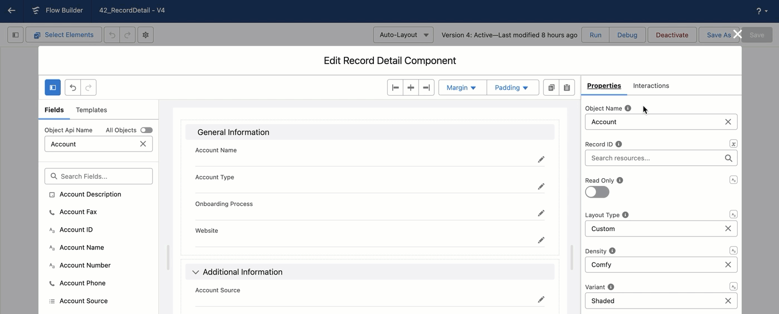Click the paste clipboard icon
This screenshot has height=314, width=779.
[x=567, y=87]
